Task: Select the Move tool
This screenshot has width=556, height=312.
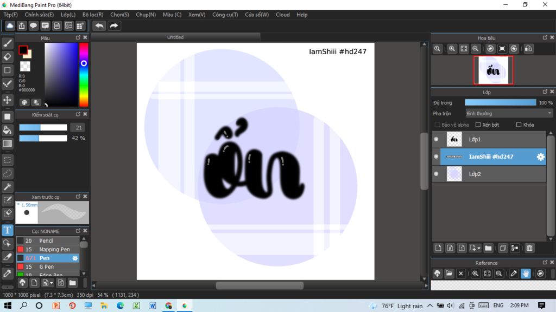Action: [x=8, y=100]
